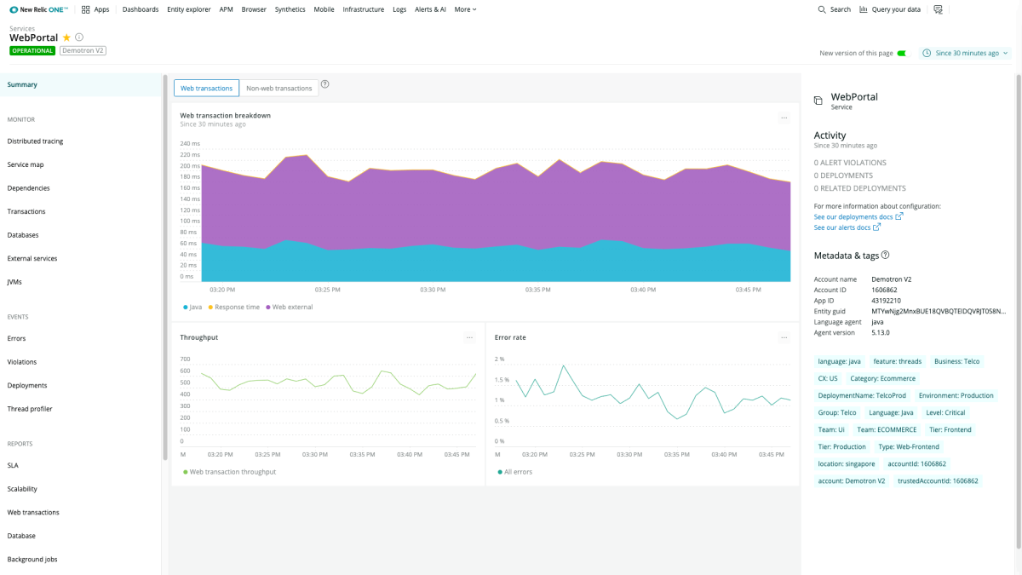Open the feedback chat icon in top bar
This screenshot has height=575, width=1022.
[x=938, y=9]
